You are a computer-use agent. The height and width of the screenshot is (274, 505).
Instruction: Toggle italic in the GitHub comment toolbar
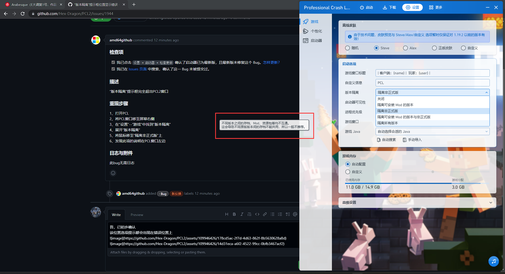pyautogui.click(x=242, y=214)
